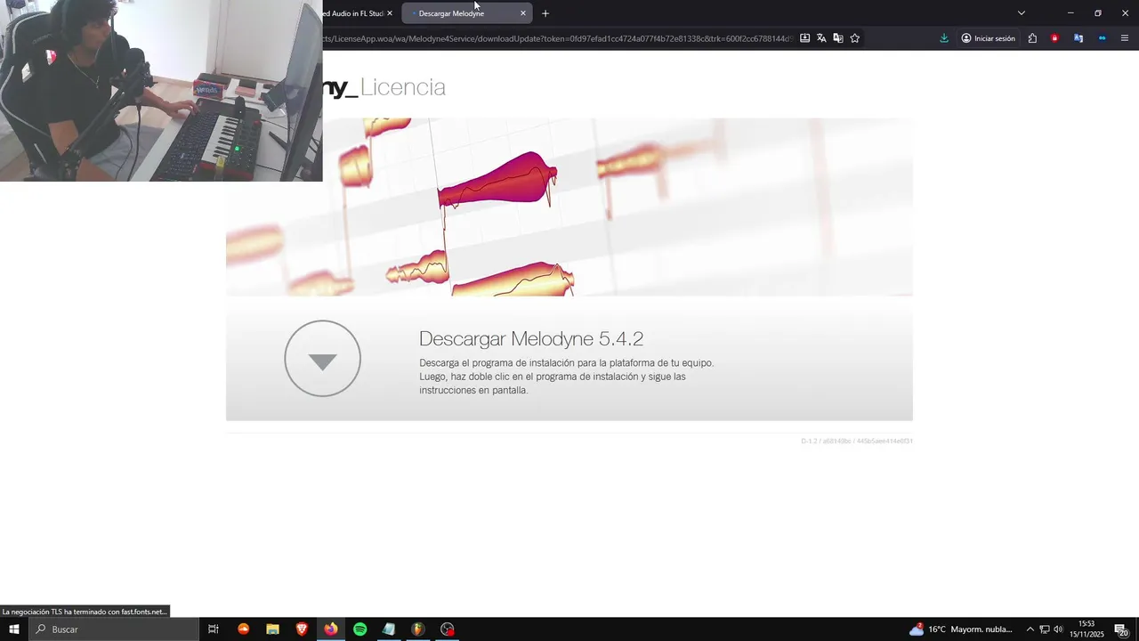
Task: Open the weather widget showing 16°C
Action: click(x=961, y=629)
